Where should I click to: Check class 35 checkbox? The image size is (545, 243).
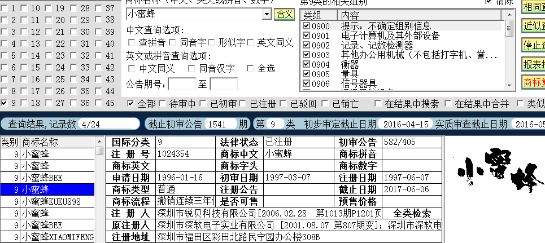click(x=73, y=91)
